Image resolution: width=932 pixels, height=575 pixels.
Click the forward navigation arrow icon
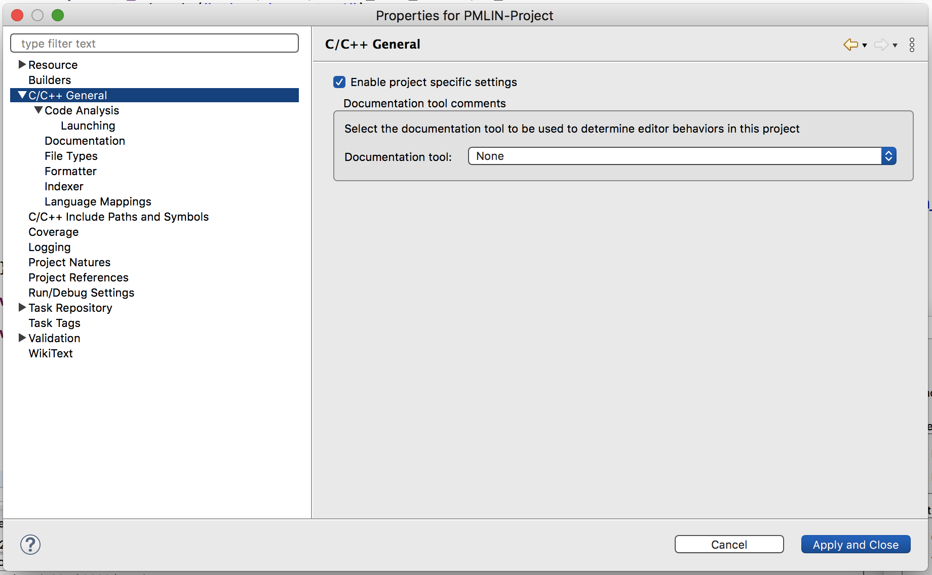881,45
